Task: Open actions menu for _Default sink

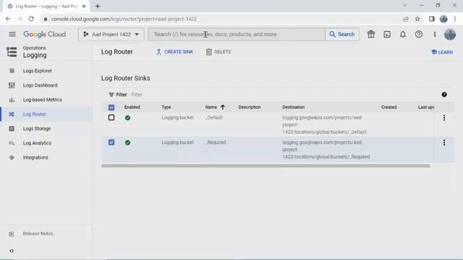Action: click(444, 118)
